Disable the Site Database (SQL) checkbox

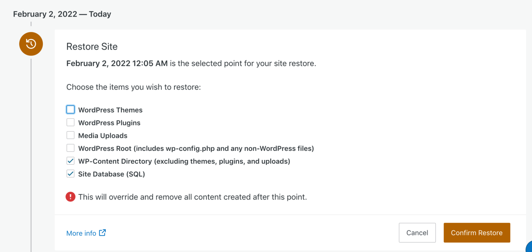coord(71,174)
